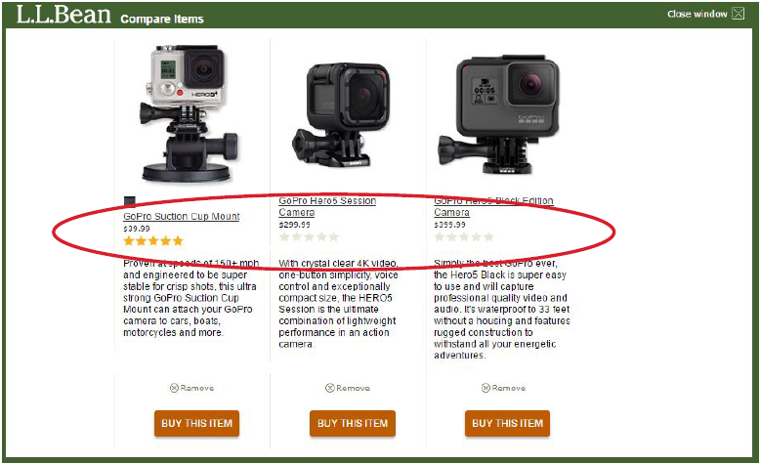This screenshot has width=761, height=464.
Task: Open the GoPro Hero5 Black Edition Camera link
Action: click(x=493, y=207)
